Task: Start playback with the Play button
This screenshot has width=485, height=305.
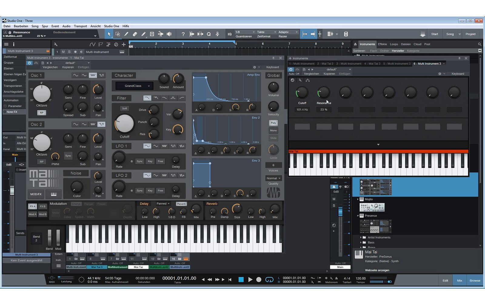Action: [x=250, y=280]
